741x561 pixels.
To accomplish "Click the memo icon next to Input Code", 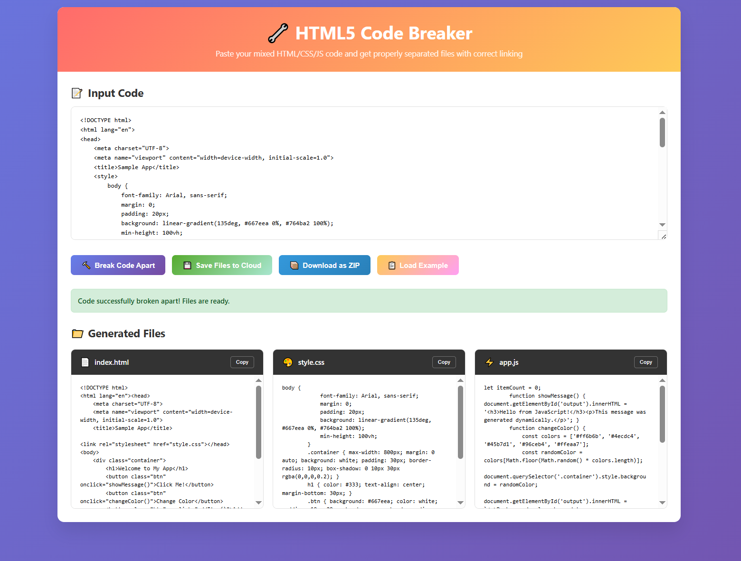I will [x=77, y=93].
